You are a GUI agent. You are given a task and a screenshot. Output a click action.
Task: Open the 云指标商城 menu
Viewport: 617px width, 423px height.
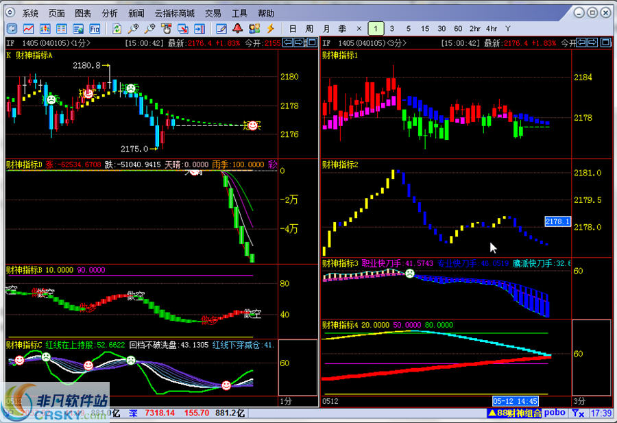coord(175,14)
